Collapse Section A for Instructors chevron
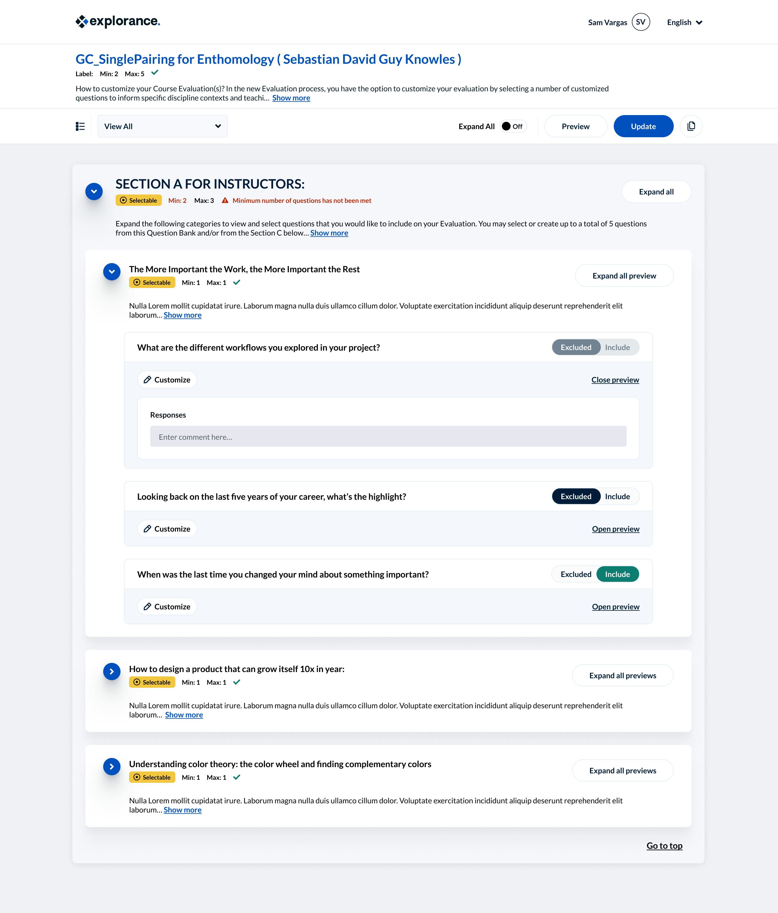 tap(94, 192)
